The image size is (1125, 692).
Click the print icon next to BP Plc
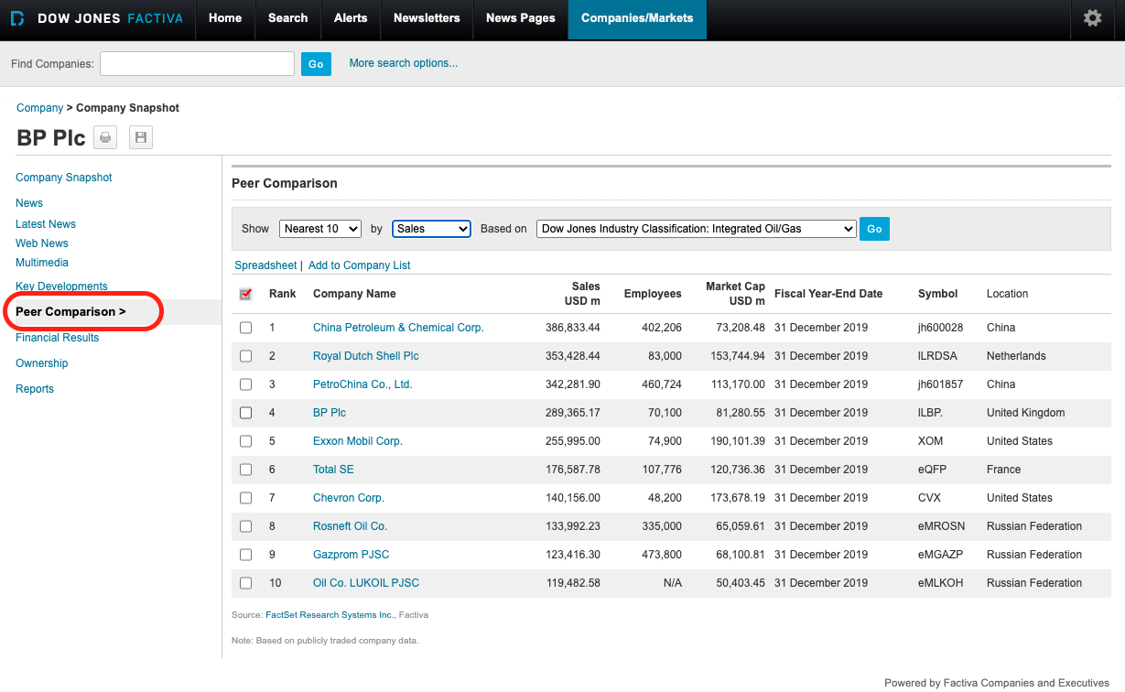[105, 138]
